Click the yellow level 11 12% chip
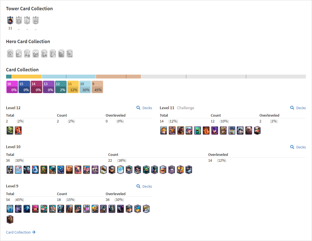Screen dimensions: 312x241 73,87
